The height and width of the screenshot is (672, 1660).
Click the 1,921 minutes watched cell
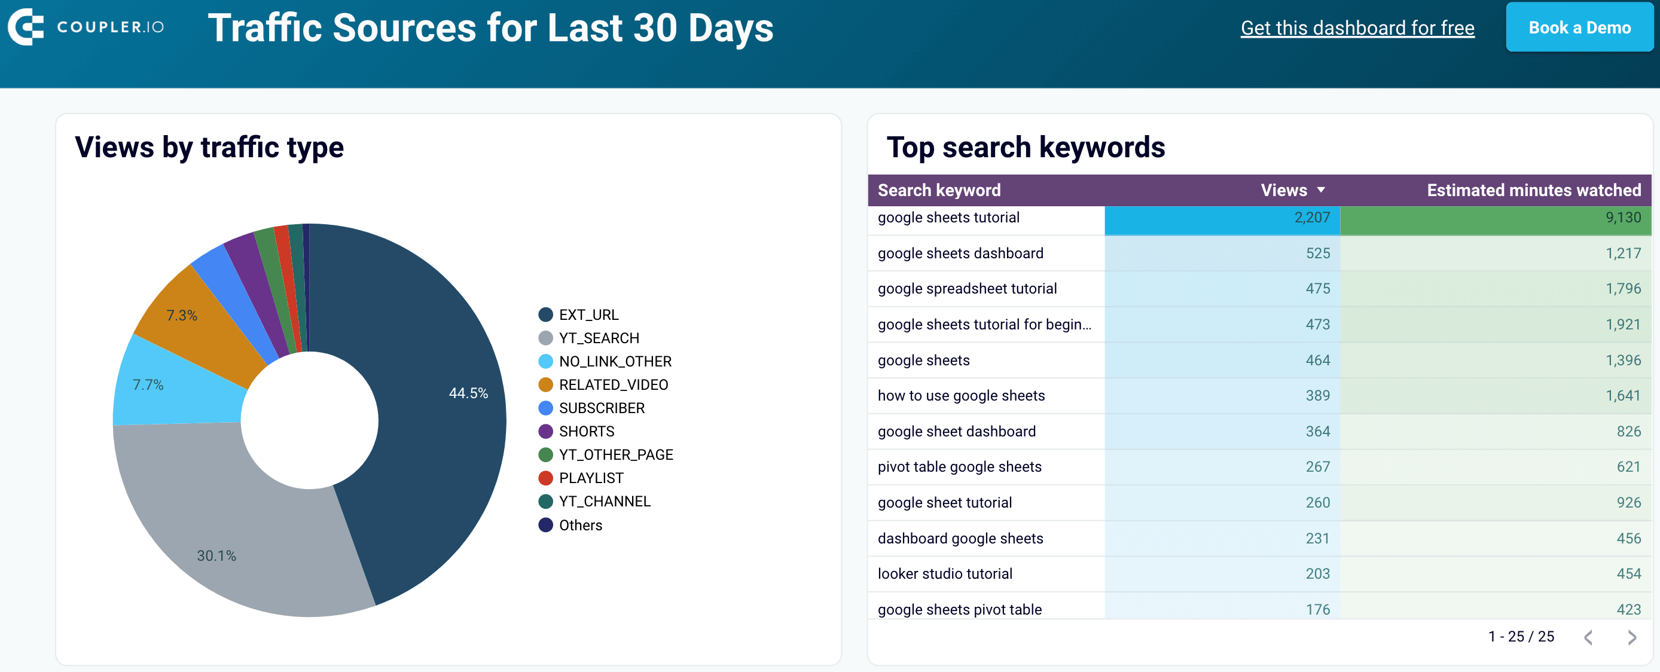click(1495, 324)
